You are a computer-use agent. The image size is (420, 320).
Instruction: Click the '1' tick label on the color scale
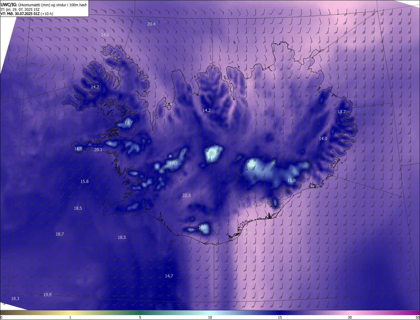(x=70, y=317)
